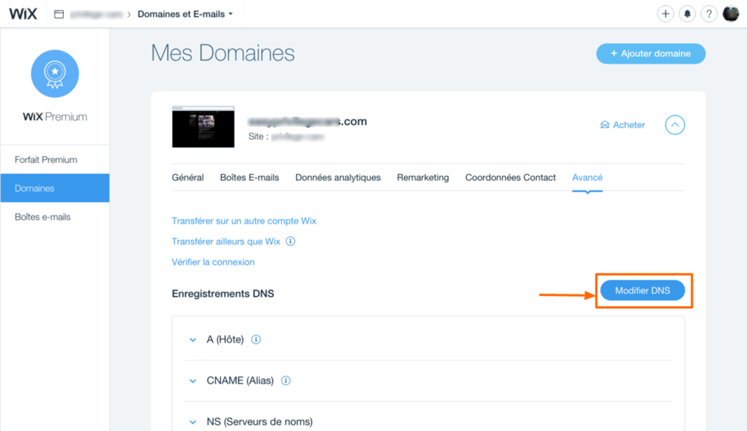Click info icon next to A (Hôte)
747x431 pixels.
pyautogui.click(x=256, y=339)
